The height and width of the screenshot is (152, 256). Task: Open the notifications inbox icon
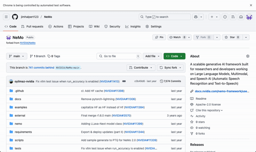241,17
